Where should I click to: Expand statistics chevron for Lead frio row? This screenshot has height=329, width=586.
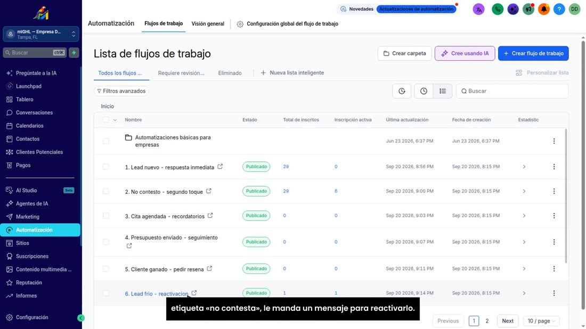coord(524,293)
